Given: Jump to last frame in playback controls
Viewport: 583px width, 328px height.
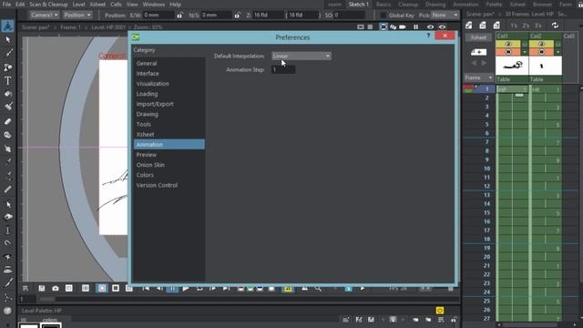Looking at the screenshot, I should pyautogui.click(x=226, y=288).
